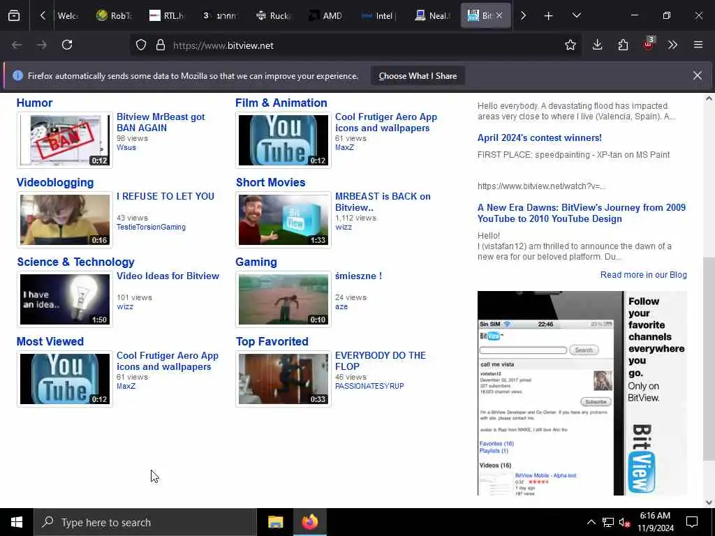This screenshot has width=715, height=536.
Task: Open the Gaming category link
Action: tap(256, 262)
